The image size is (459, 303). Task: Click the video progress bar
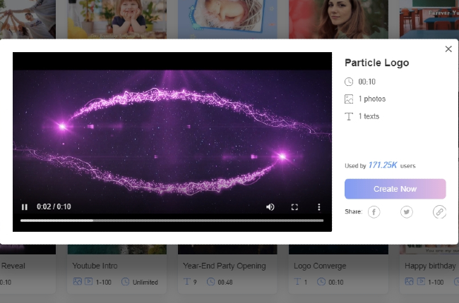pos(172,221)
